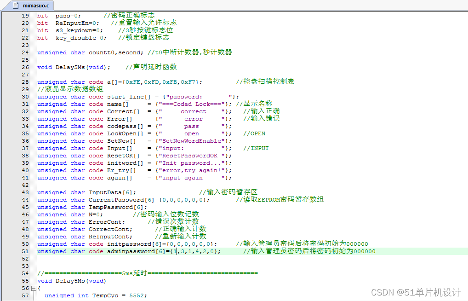Click the 'SetNewWordEnable' string
Screen dimensions: 468x301
tap(192, 141)
